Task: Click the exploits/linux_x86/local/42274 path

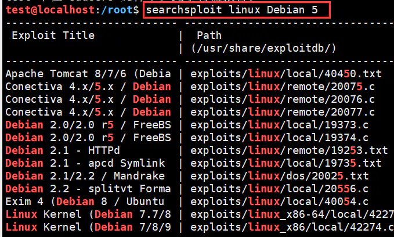Action: click(292, 227)
